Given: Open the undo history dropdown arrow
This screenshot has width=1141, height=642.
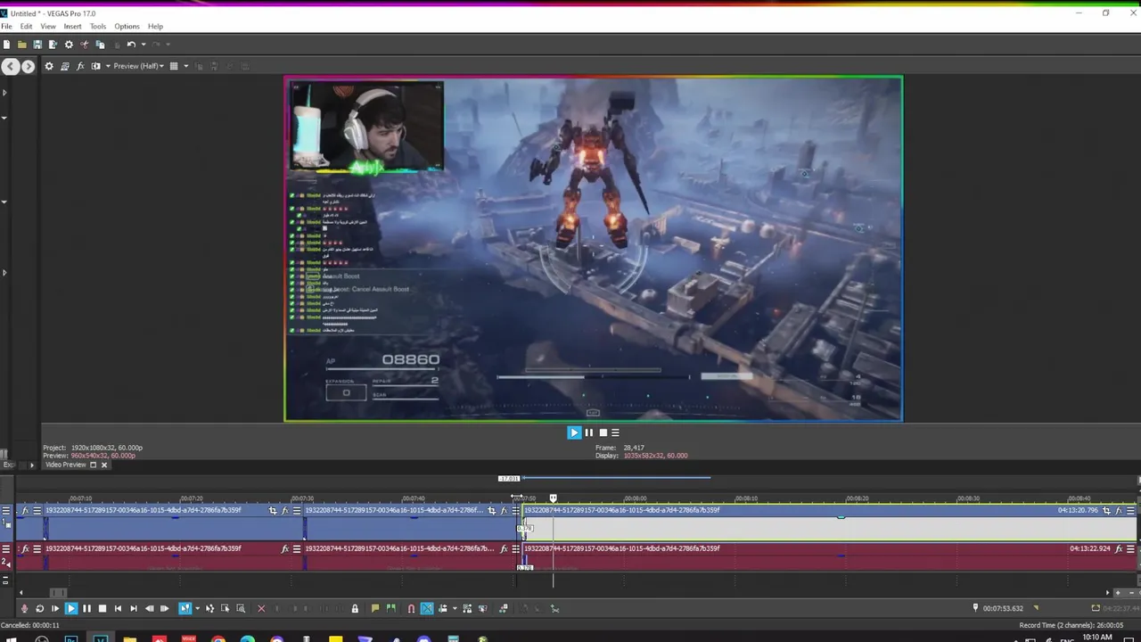Looking at the screenshot, I should point(142,45).
